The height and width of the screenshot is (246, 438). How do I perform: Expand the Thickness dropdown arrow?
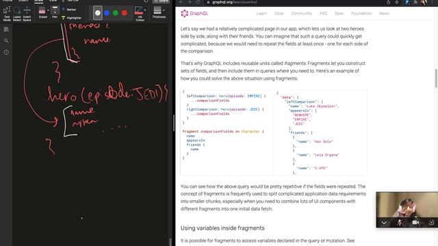pyautogui.click(x=164, y=10)
